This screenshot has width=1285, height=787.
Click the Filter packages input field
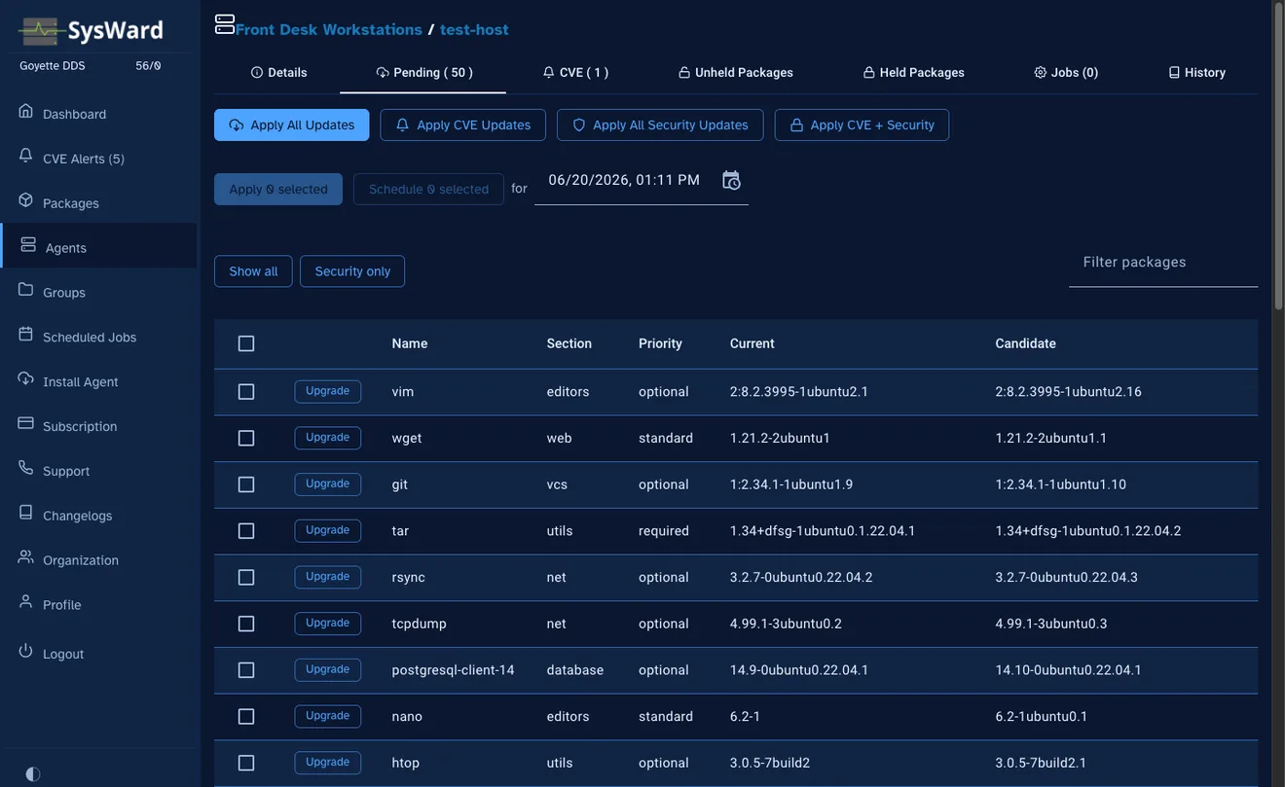(x=1163, y=262)
